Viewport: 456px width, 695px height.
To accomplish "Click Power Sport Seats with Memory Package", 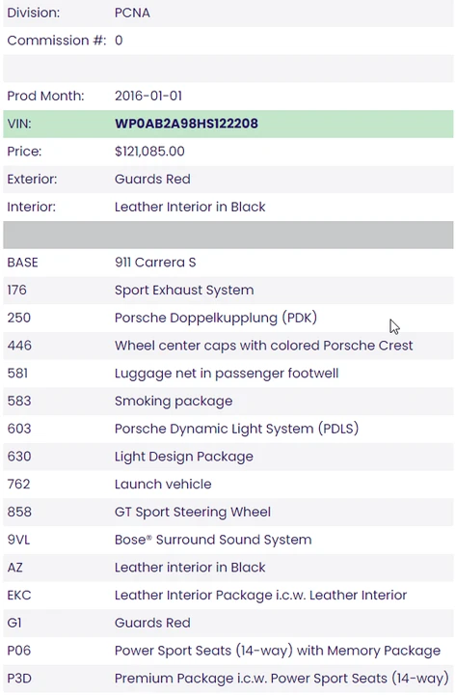I will 277,651.
